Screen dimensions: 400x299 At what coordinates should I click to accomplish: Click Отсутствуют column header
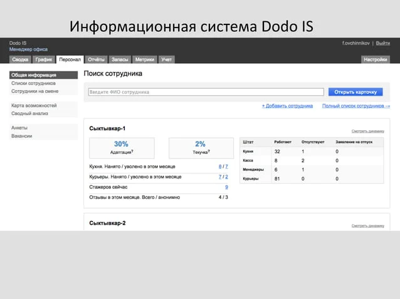313,142
